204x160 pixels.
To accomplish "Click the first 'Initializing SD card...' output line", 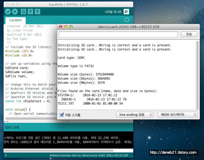I will 115,45.
